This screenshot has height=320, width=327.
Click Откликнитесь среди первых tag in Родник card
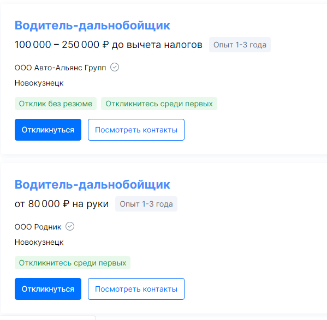tap(73, 263)
